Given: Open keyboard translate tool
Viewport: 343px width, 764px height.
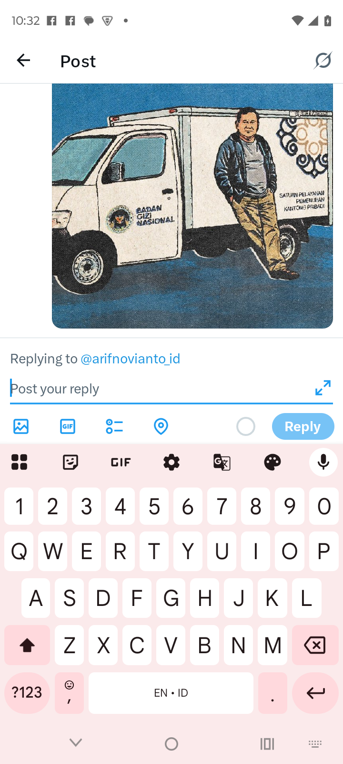Looking at the screenshot, I should tap(222, 462).
